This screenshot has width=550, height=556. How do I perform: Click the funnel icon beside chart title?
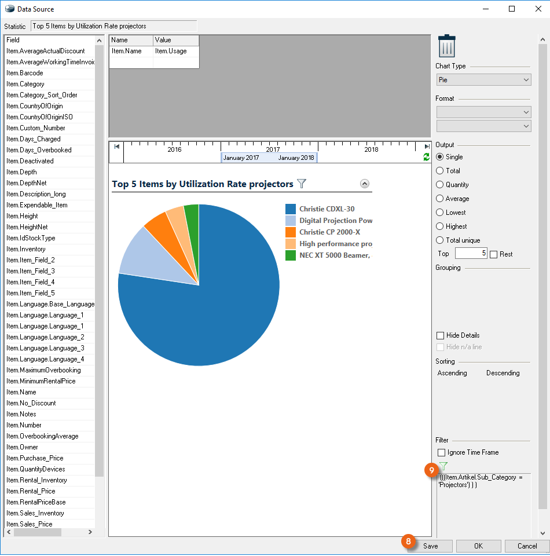(x=301, y=184)
